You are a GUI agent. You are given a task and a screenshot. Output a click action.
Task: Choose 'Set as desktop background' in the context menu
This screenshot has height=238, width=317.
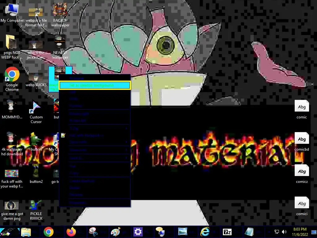coord(95,85)
